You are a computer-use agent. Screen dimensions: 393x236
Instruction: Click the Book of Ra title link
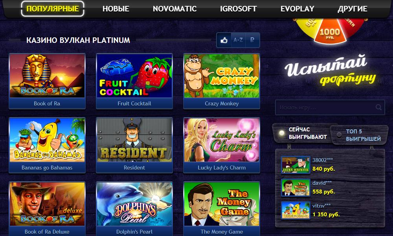coord(47,103)
